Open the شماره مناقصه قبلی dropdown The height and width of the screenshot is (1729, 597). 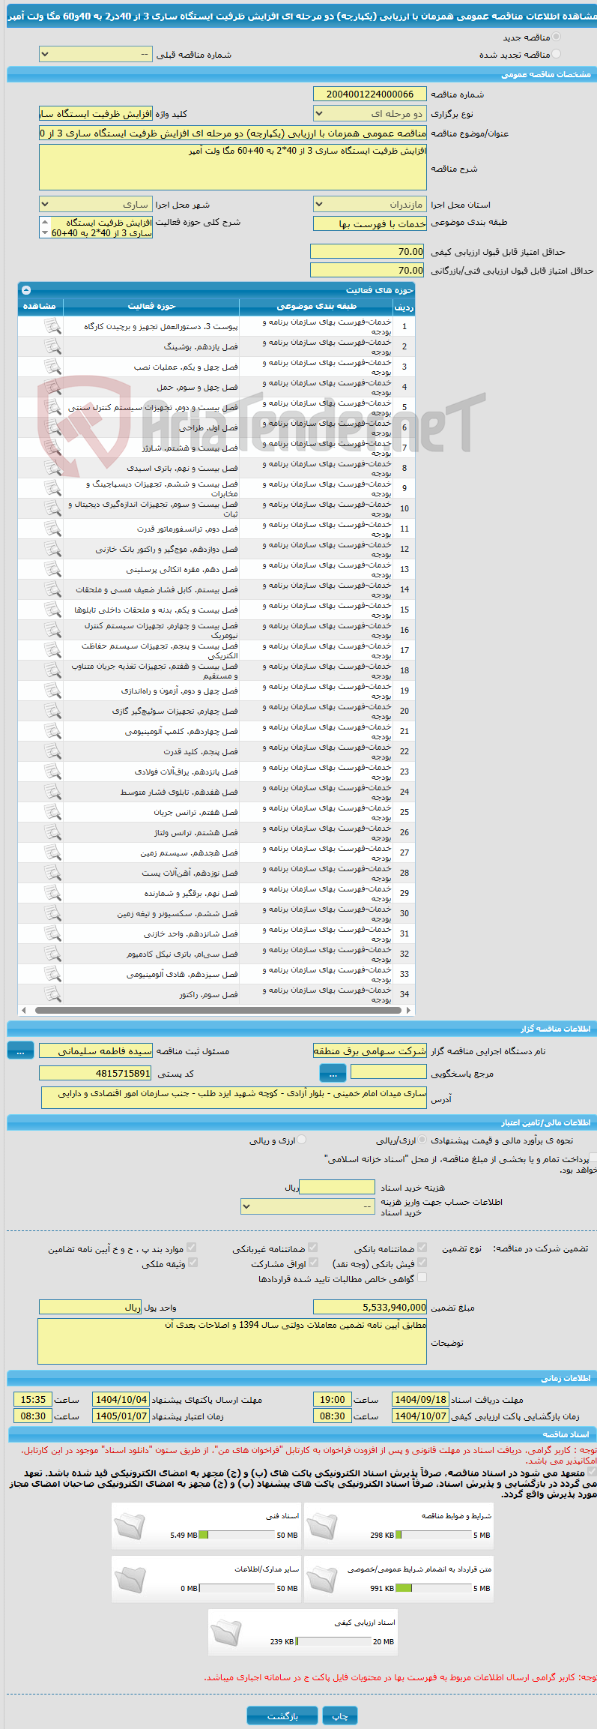(96, 55)
